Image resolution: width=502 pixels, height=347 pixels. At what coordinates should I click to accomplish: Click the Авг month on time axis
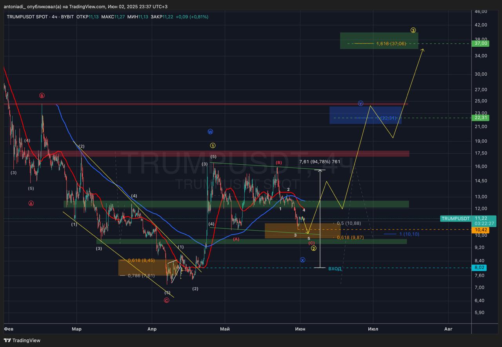pos(448,329)
